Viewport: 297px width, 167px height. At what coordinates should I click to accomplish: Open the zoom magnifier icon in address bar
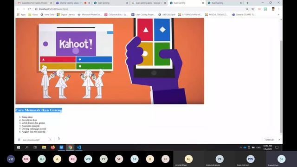(247, 9)
